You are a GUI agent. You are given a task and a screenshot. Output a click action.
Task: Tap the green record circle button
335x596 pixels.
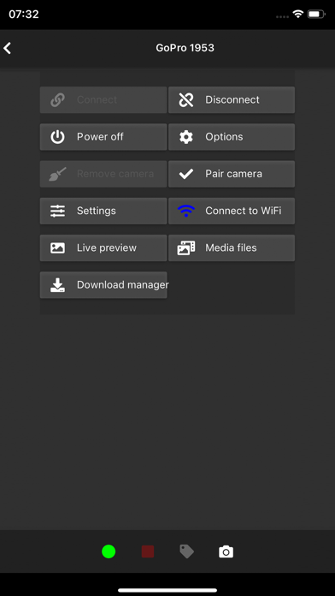coord(109,551)
